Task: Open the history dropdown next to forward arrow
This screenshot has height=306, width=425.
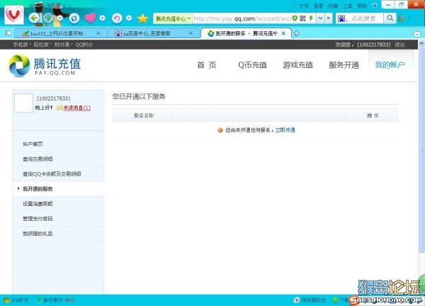Action: 60,18
